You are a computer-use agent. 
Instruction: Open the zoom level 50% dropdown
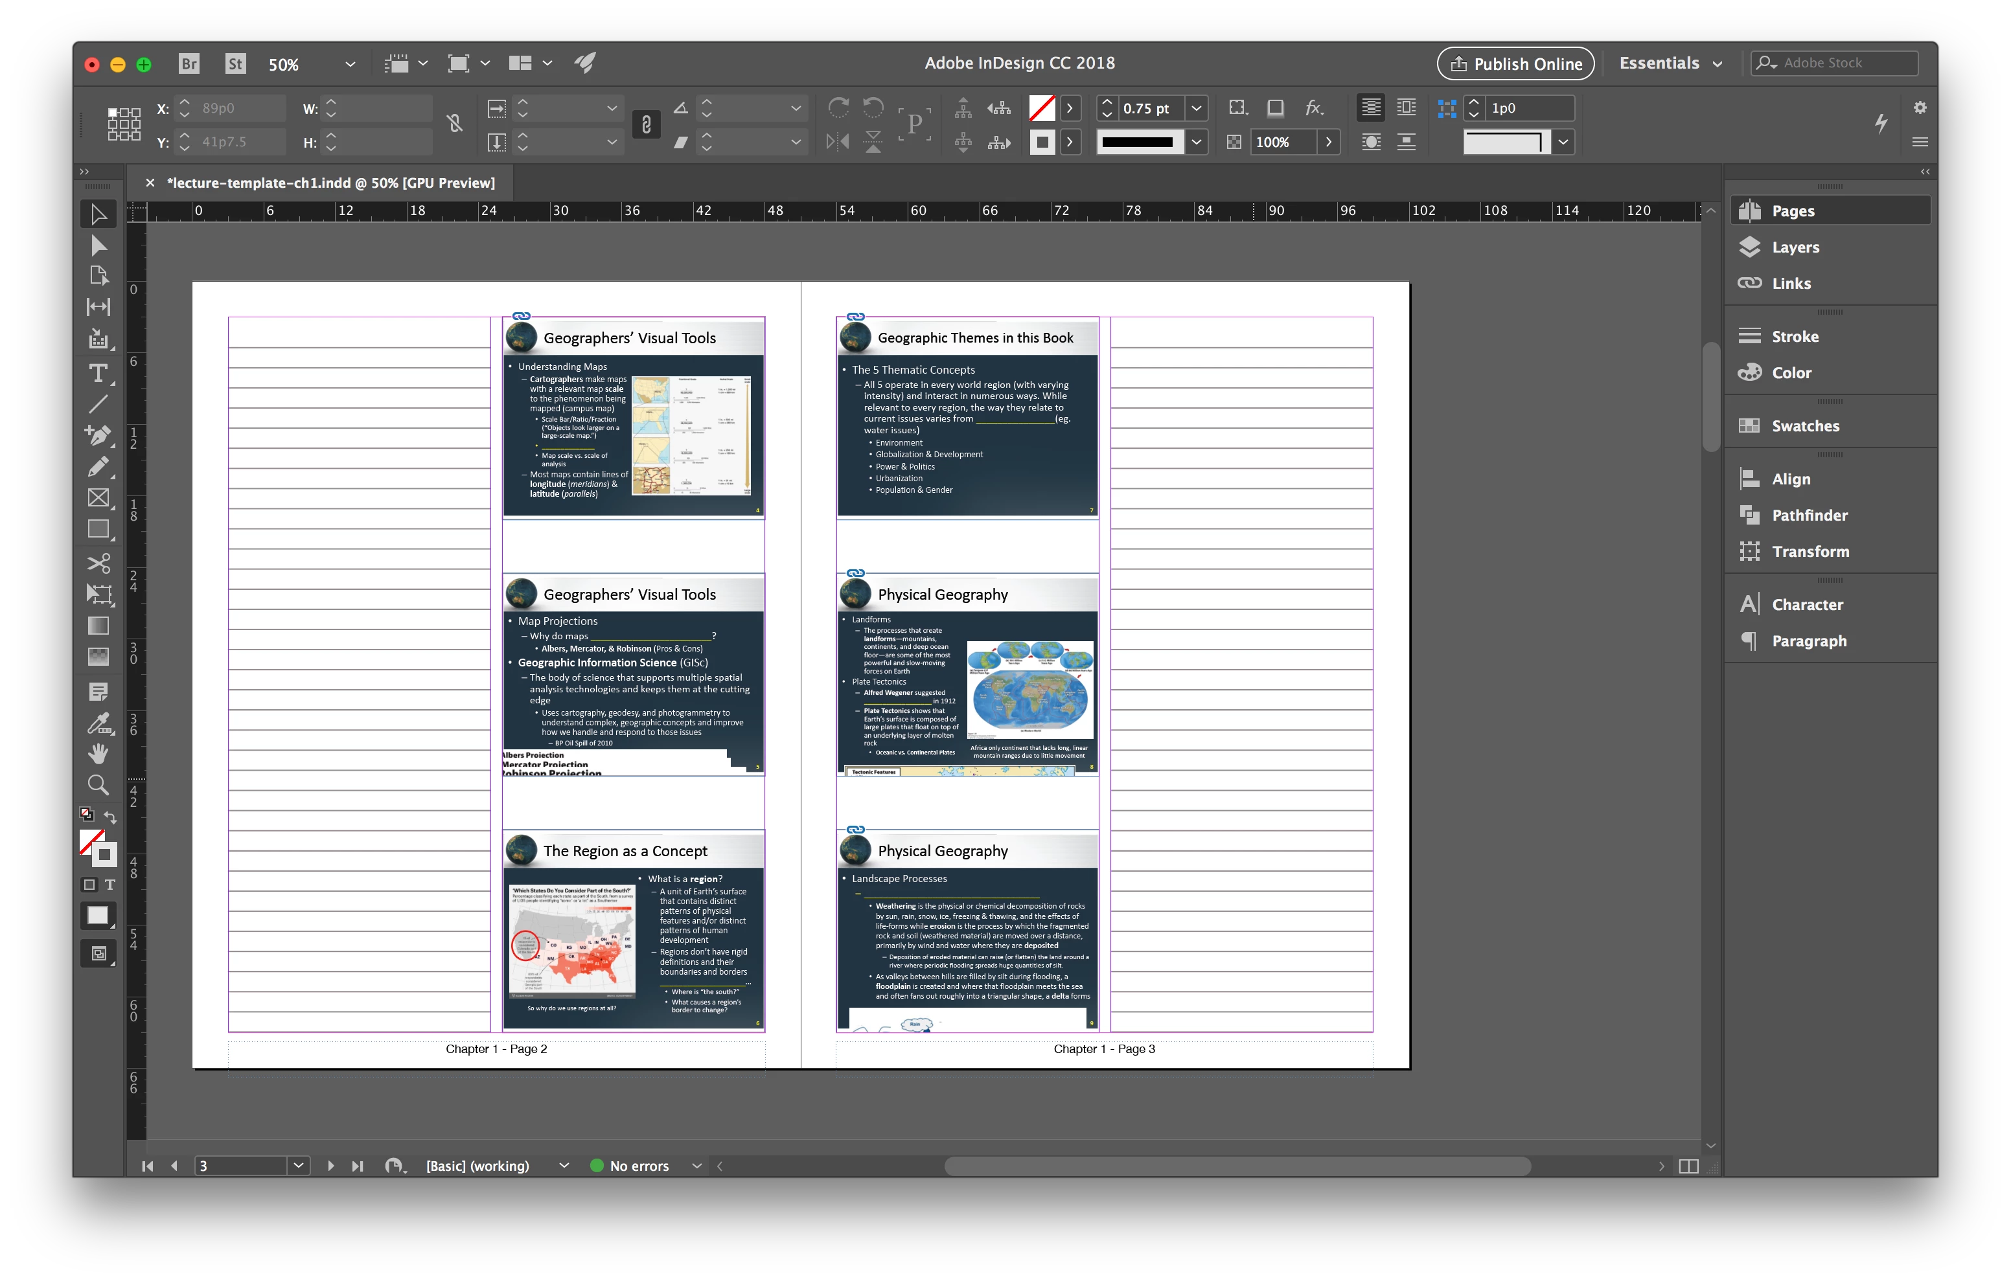pyautogui.click(x=350, y=64)
